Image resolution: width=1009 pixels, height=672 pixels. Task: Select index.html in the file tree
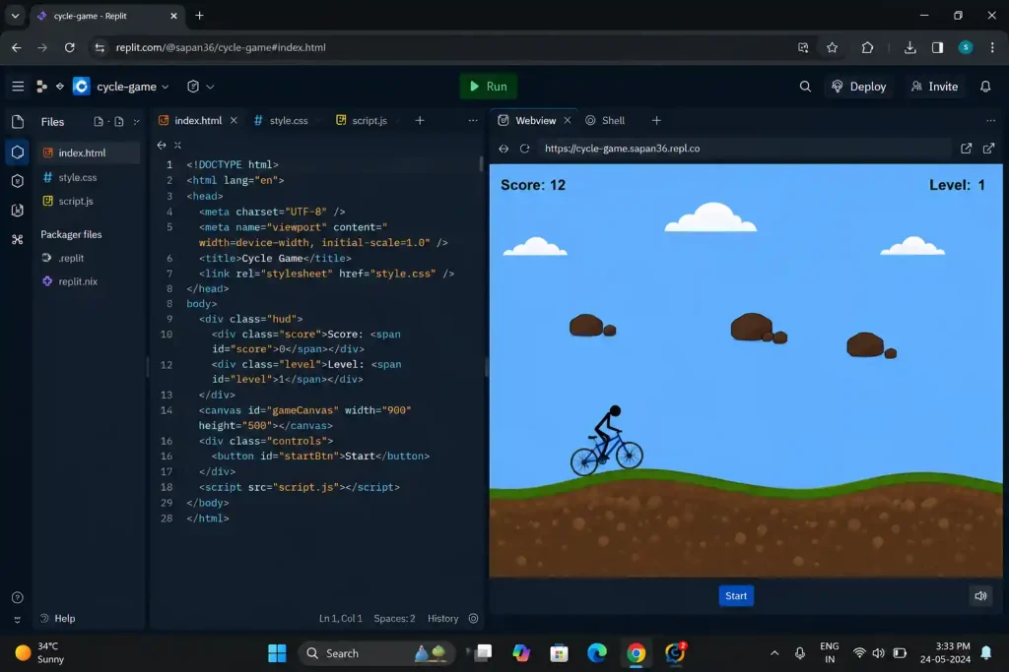pos(89,153)
